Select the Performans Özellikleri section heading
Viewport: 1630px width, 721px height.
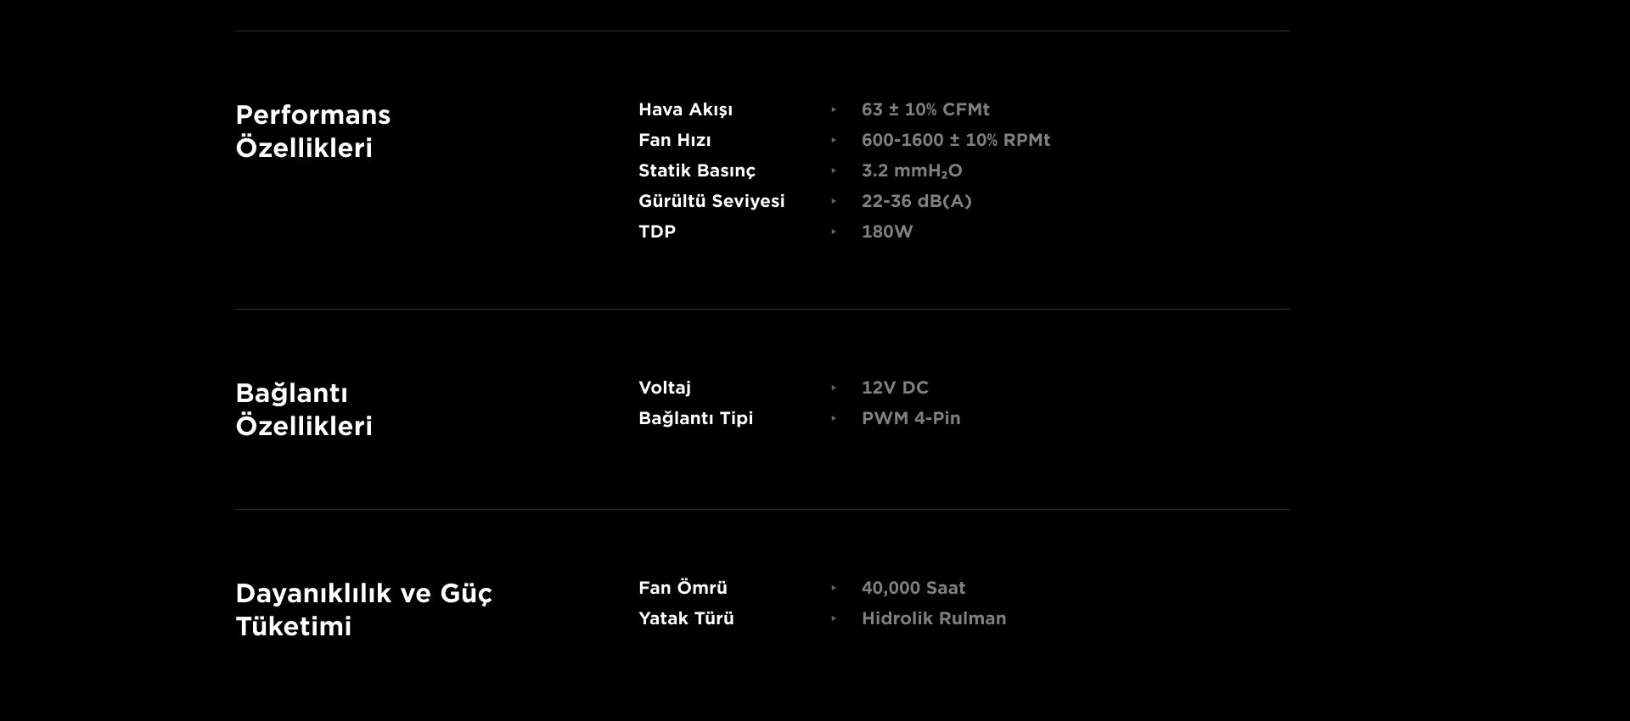(312, 131)
